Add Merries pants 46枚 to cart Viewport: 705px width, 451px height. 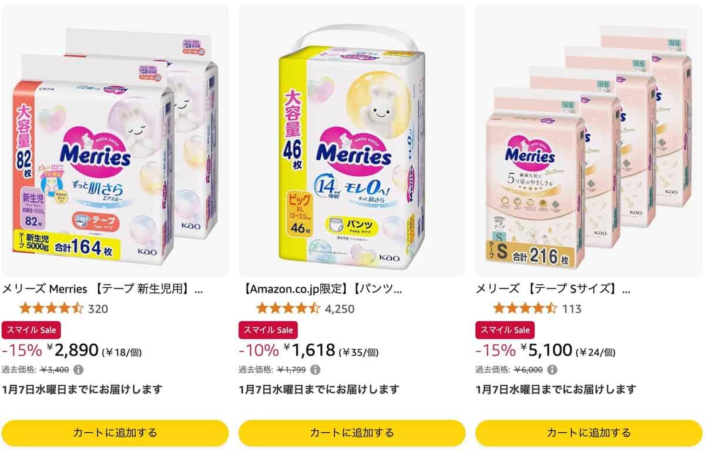352,433
